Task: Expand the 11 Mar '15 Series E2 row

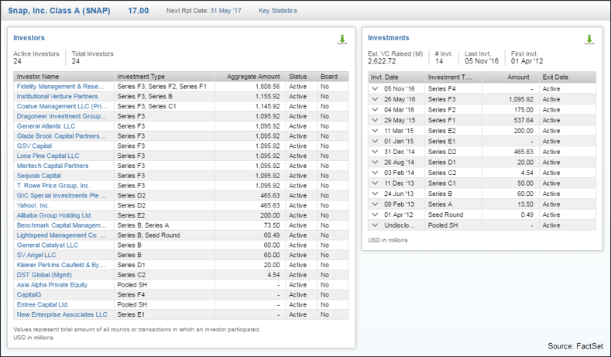Action: (x=375, y=131)
